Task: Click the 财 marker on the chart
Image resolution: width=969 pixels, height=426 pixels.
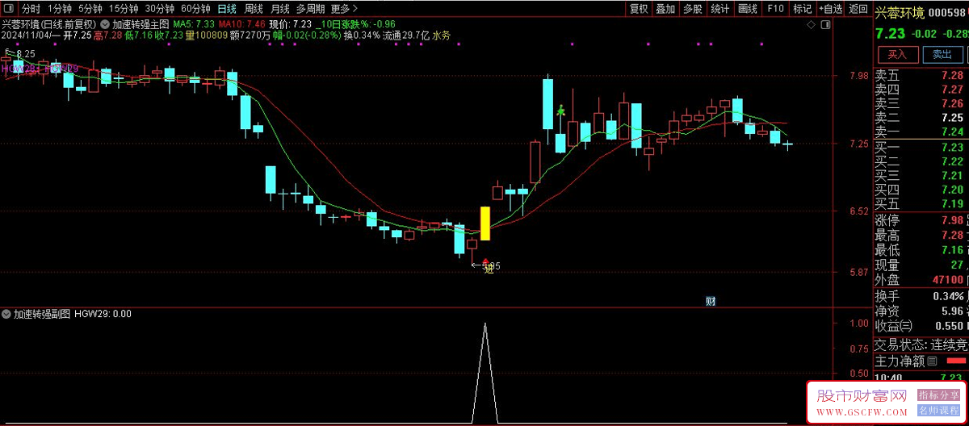Action: click(x=711, y=302)
